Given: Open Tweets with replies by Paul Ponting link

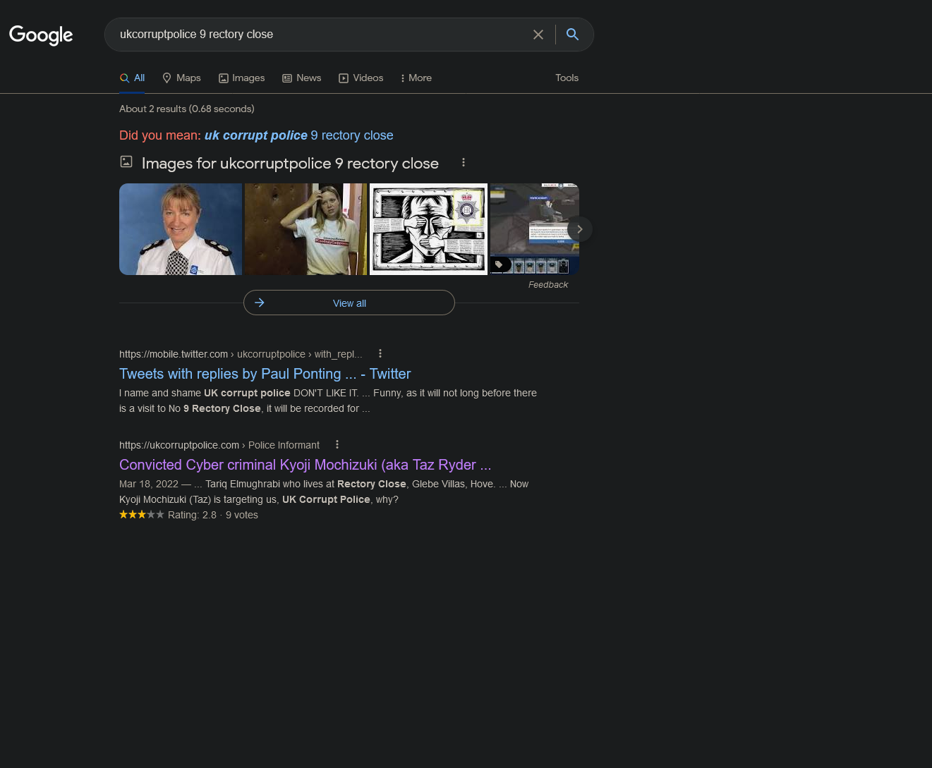Looking at the screenshot, I should click(265, 374).
